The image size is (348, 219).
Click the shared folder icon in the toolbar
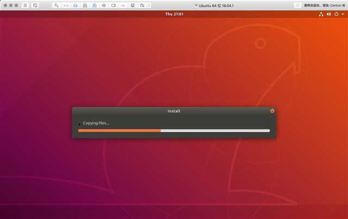142,5
